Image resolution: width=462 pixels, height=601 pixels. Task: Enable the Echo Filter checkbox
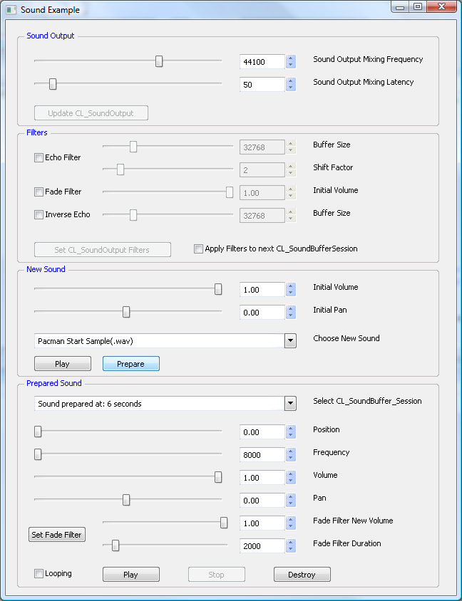coord(39,157)
